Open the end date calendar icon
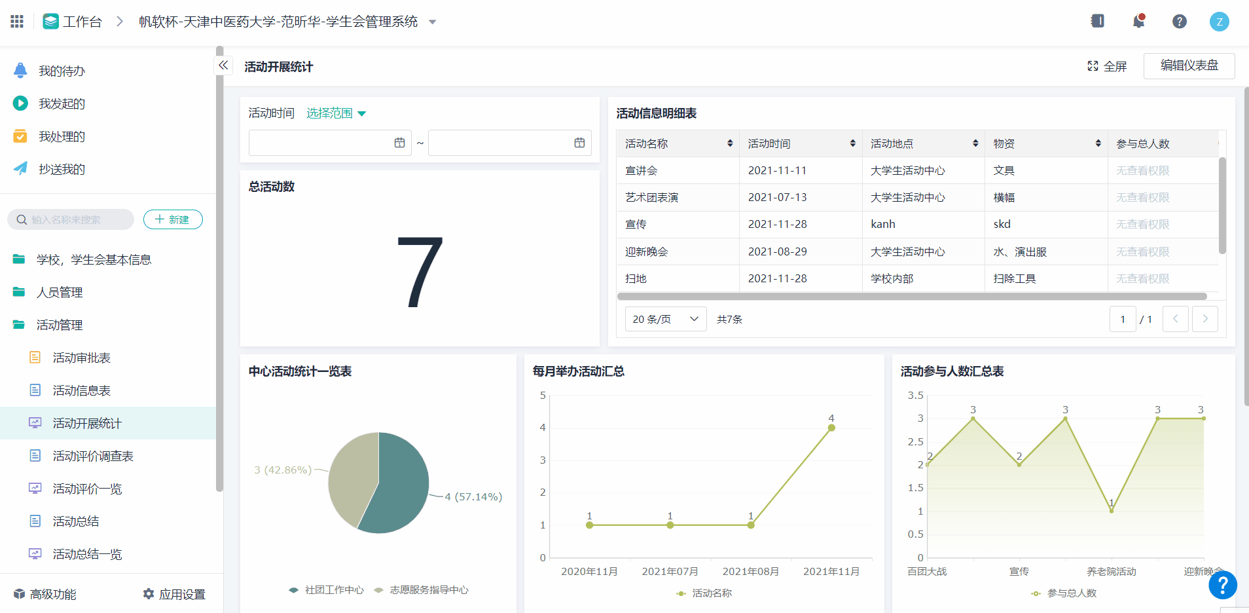Screen dimensions: 1249x613 coord(579,143)
